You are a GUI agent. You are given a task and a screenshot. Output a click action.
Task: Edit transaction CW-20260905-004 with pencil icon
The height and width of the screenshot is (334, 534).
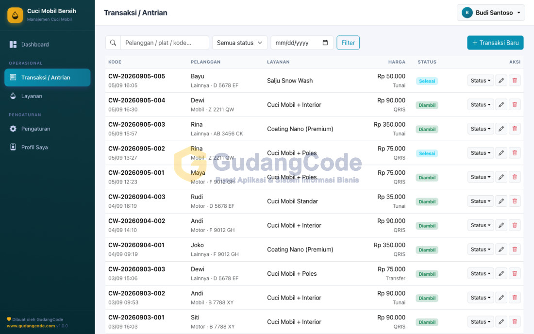[501, 105]
